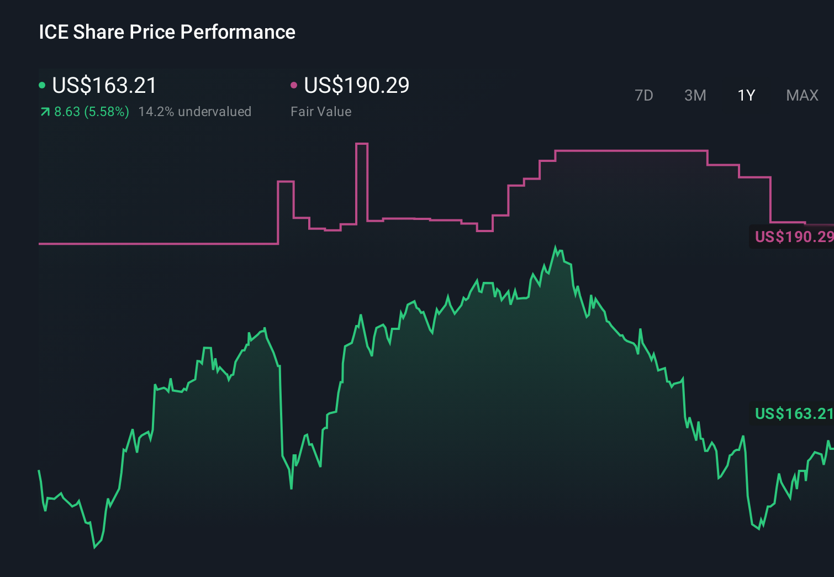
Task: Switch to the 7D time range
Action: pos(644,95)
